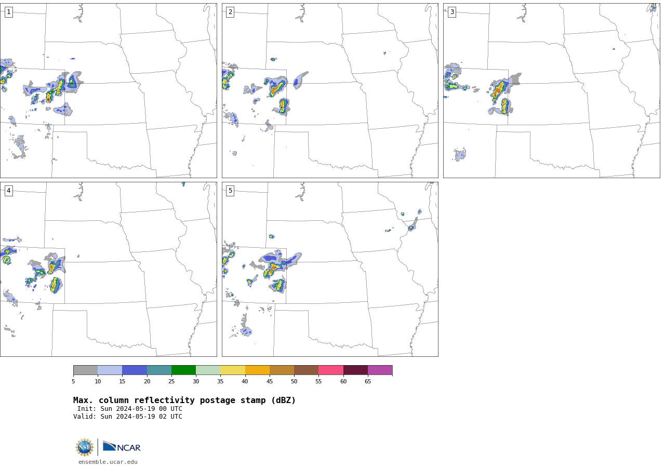The image size is (665, 468).
Task: Click the colorbar tick label 65
Action: 368,382
